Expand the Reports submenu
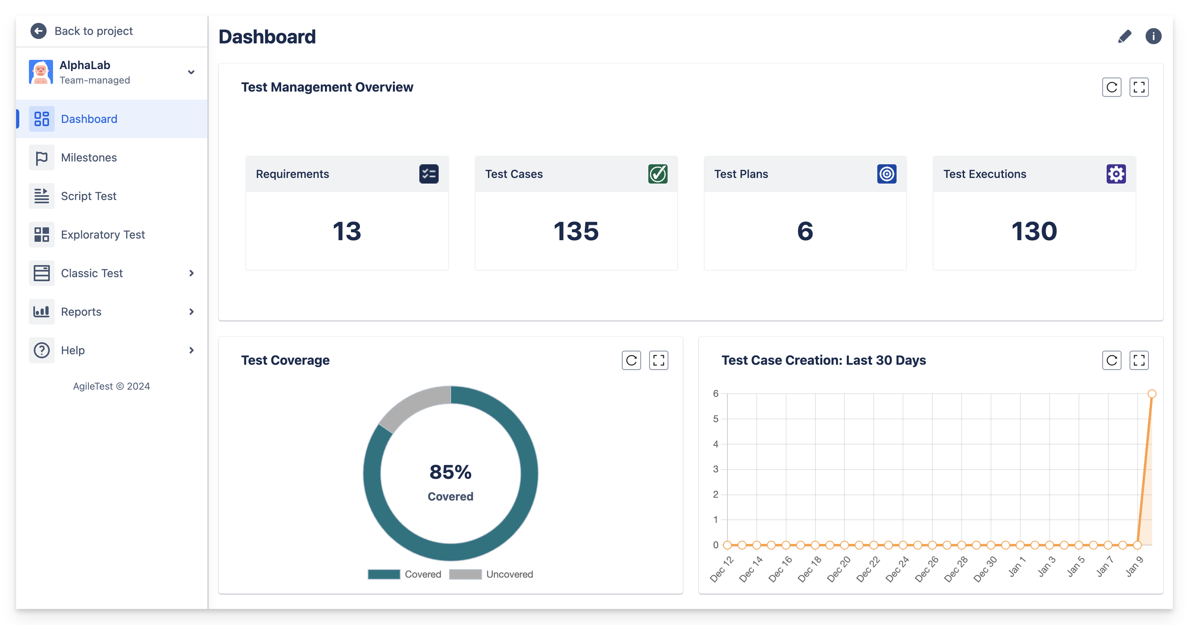The image size is (1189, 625). [x=191, y=312]
